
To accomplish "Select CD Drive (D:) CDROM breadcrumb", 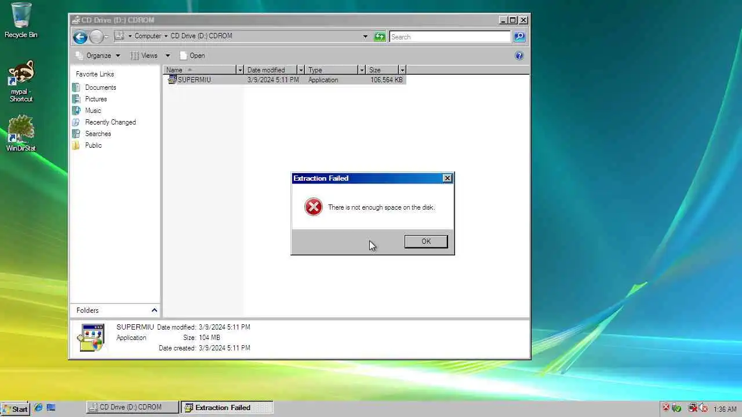I will tap(201, 36).
